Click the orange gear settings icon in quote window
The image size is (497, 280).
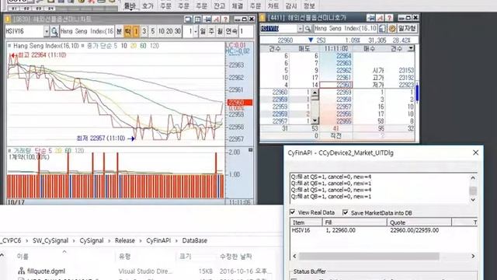391,29
